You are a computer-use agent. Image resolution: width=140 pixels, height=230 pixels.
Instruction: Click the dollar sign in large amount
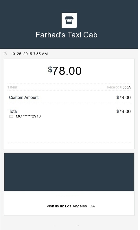50,69
